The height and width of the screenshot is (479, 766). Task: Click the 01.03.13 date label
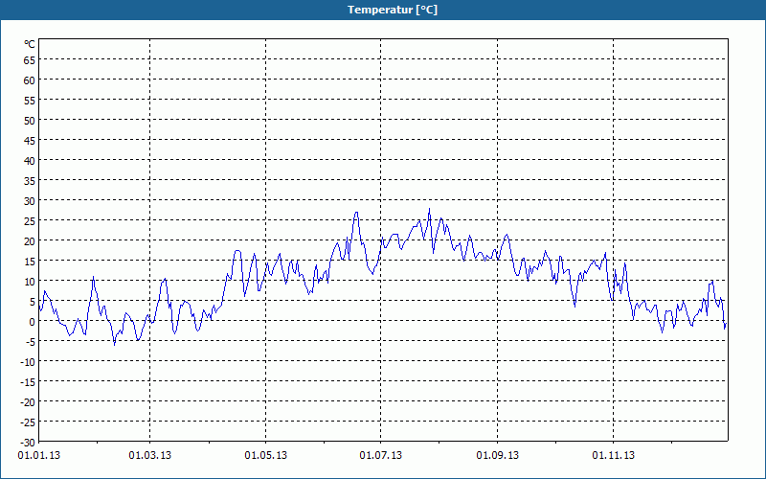pos(150,456)
